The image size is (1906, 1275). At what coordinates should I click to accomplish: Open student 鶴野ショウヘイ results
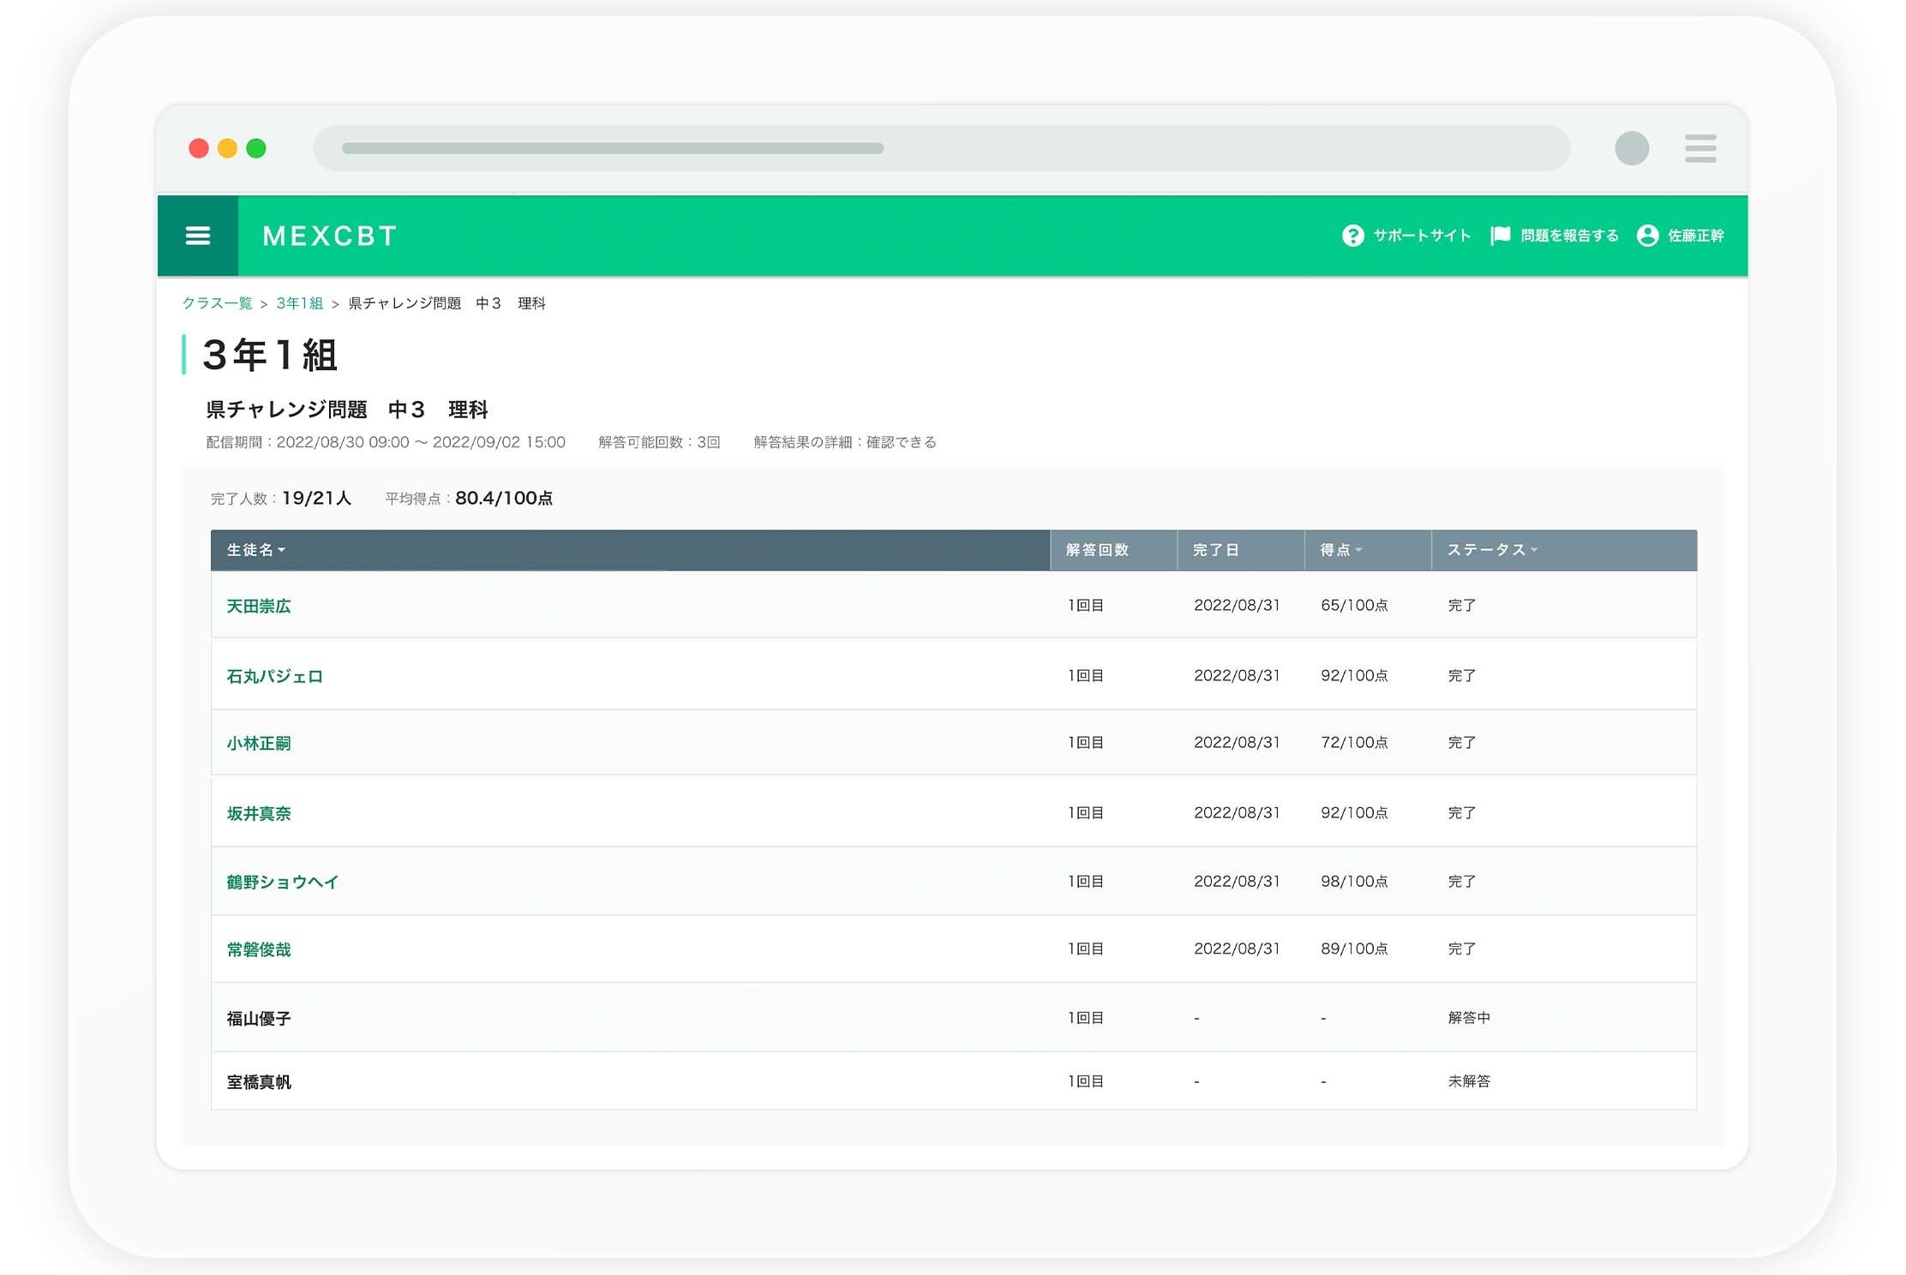click(283, 882)
